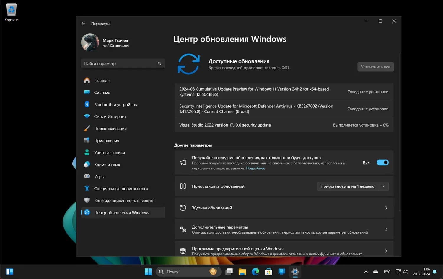
Task: Click the Windows Start button
Action: click(148, 272)
